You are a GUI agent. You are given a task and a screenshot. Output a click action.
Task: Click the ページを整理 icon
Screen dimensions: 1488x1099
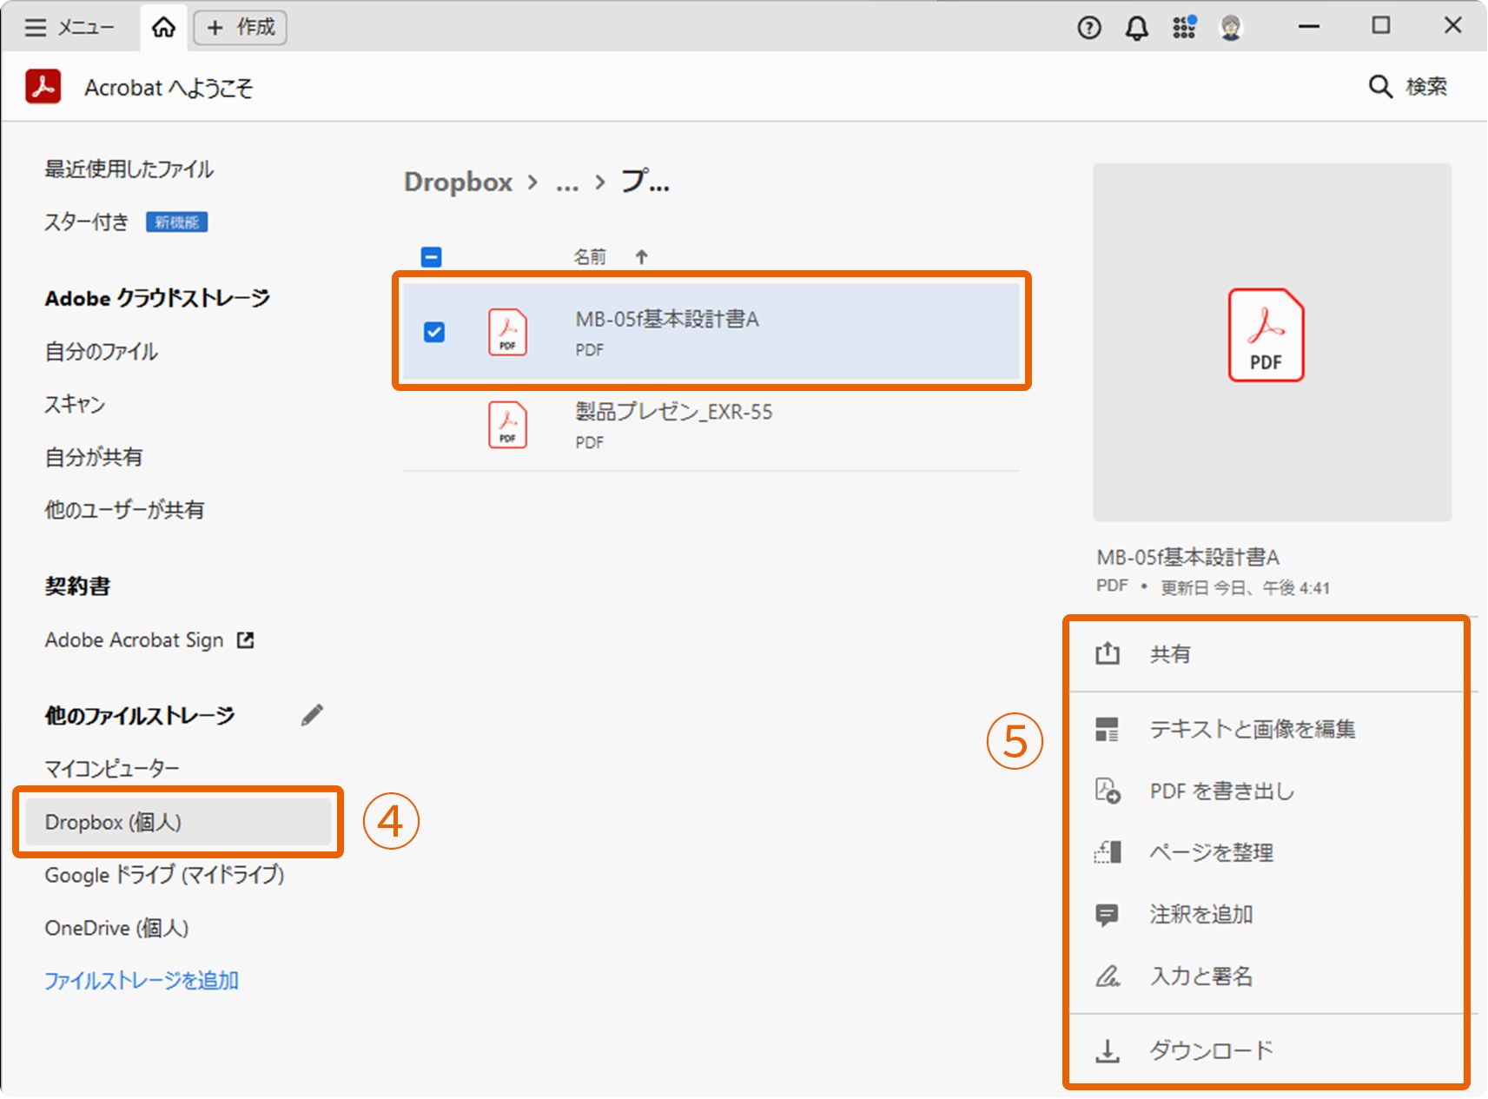[1107, 853]
